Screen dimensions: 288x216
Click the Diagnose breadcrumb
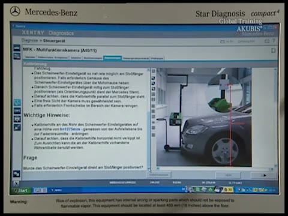pyautogui.click(x=29, y=40)
